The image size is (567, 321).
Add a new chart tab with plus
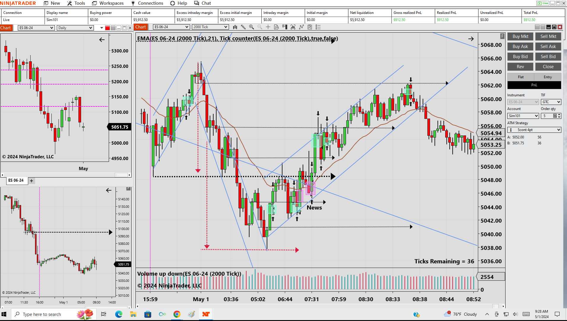[x=31, y=181]
